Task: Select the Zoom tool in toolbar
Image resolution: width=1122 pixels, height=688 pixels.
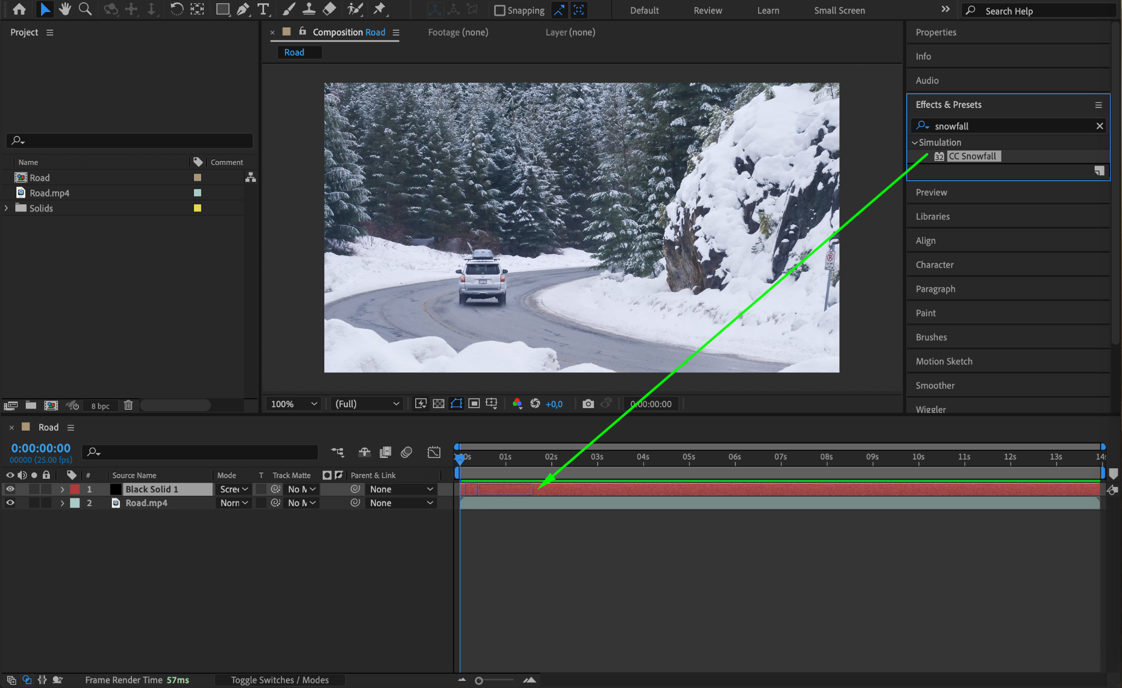Action: [85, 9]
